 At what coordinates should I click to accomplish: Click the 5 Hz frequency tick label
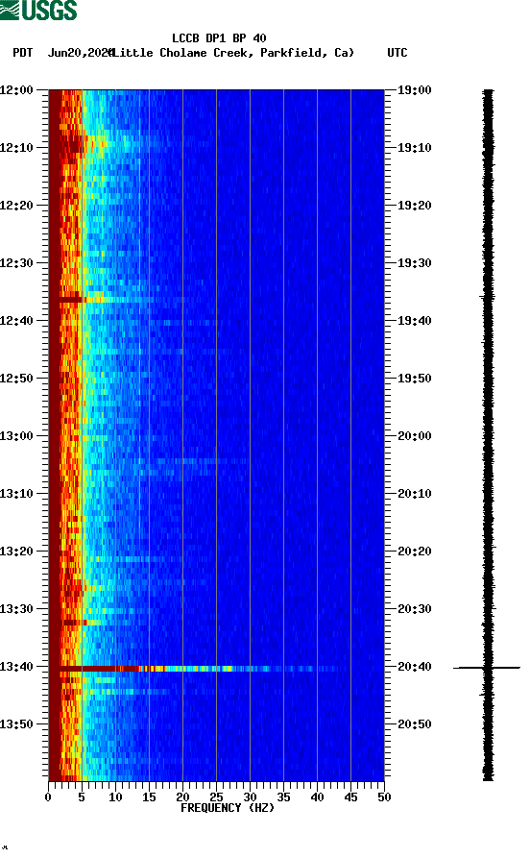coord(82,797)
